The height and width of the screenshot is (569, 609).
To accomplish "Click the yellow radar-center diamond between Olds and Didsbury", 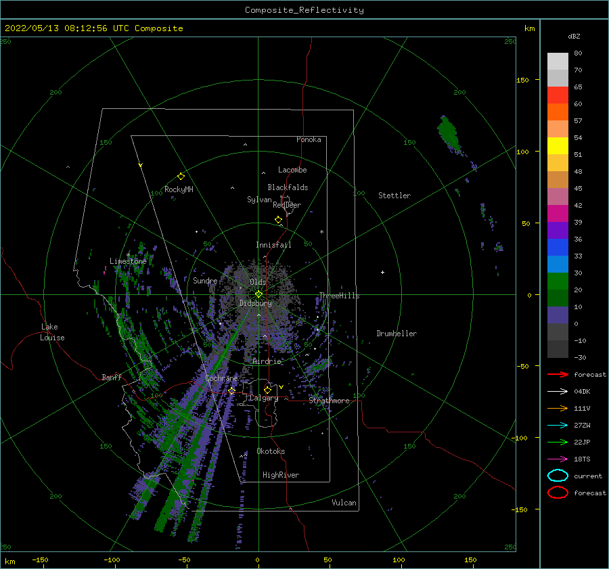I will 258,294.
